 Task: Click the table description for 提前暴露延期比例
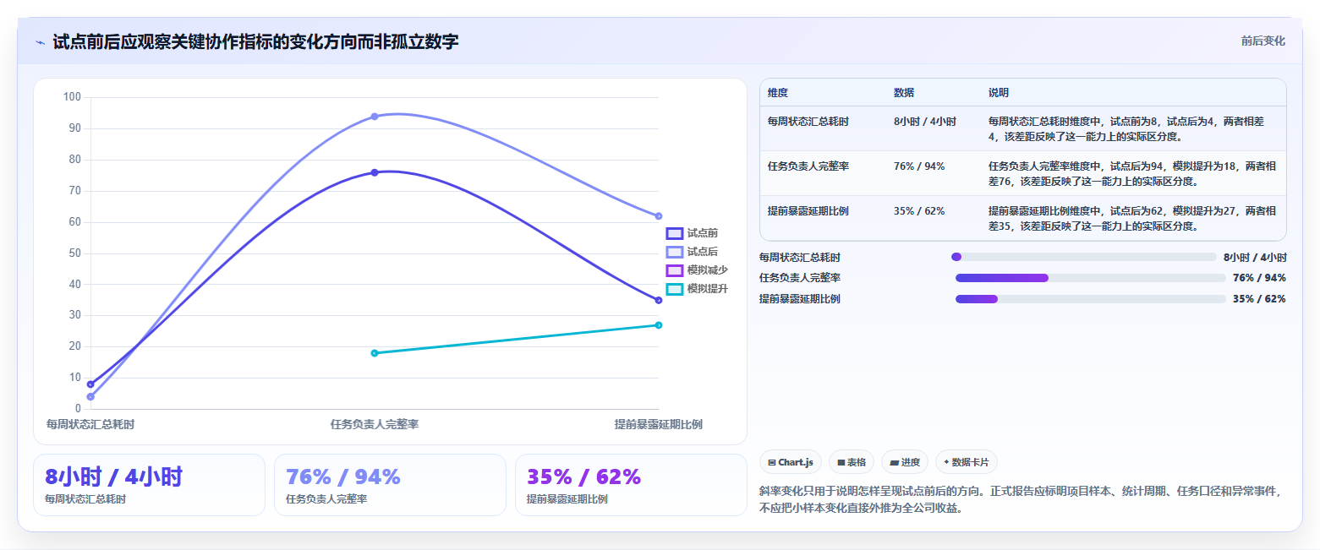(x=1132, y=218)
